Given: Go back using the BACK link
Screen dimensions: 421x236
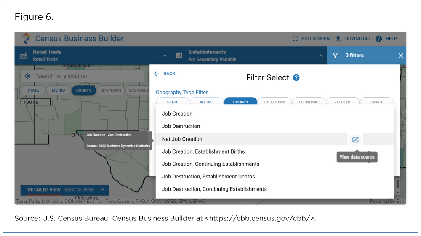Looking at the screenshot, I should (x=165, y=74).
